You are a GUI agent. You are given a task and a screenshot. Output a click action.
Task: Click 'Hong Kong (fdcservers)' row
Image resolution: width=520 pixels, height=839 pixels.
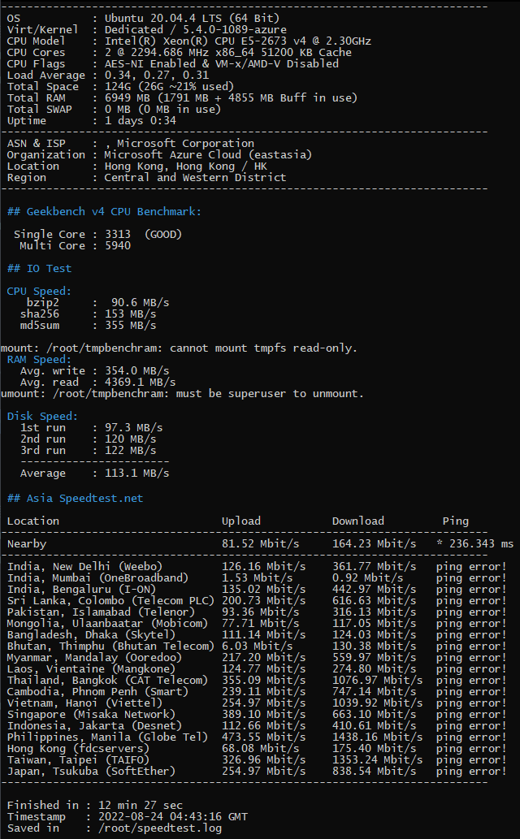[x=257, y=749]
